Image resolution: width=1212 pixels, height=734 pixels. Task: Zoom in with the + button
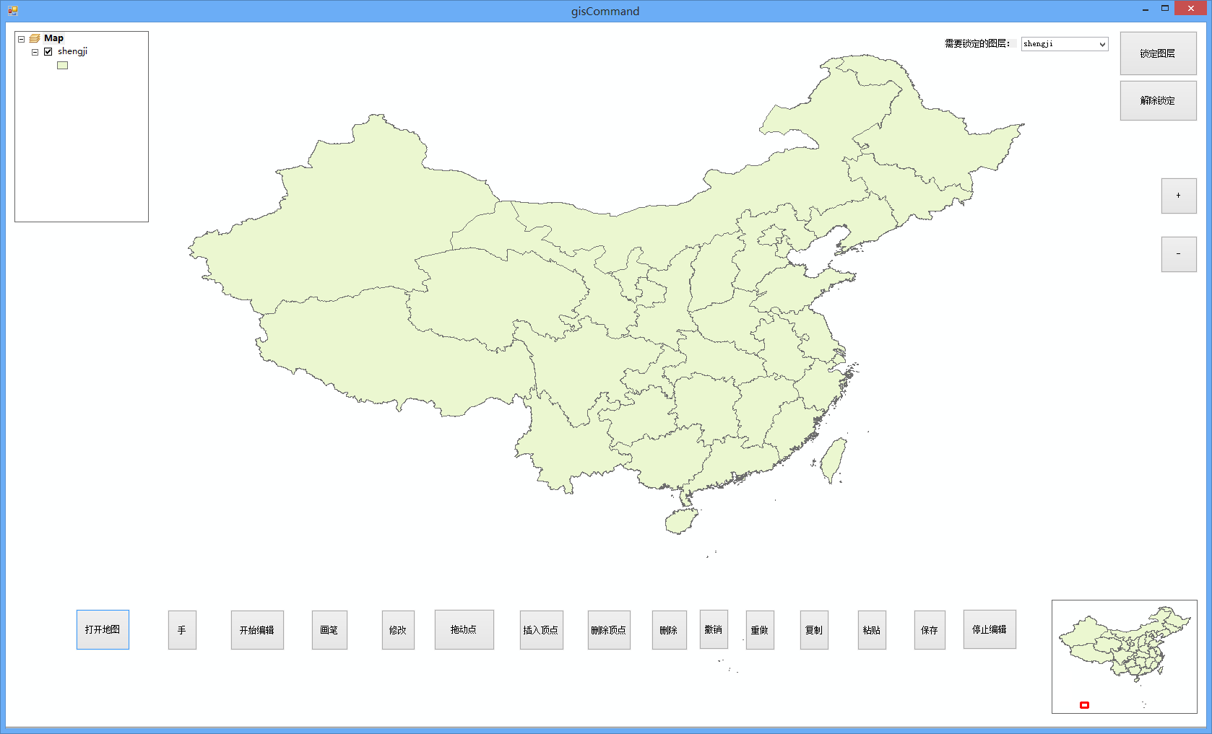[1179, 196]
